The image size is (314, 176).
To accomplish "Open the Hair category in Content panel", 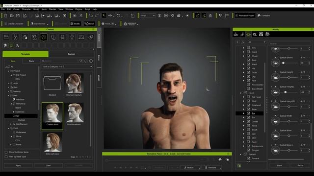I will coord(44,37).
